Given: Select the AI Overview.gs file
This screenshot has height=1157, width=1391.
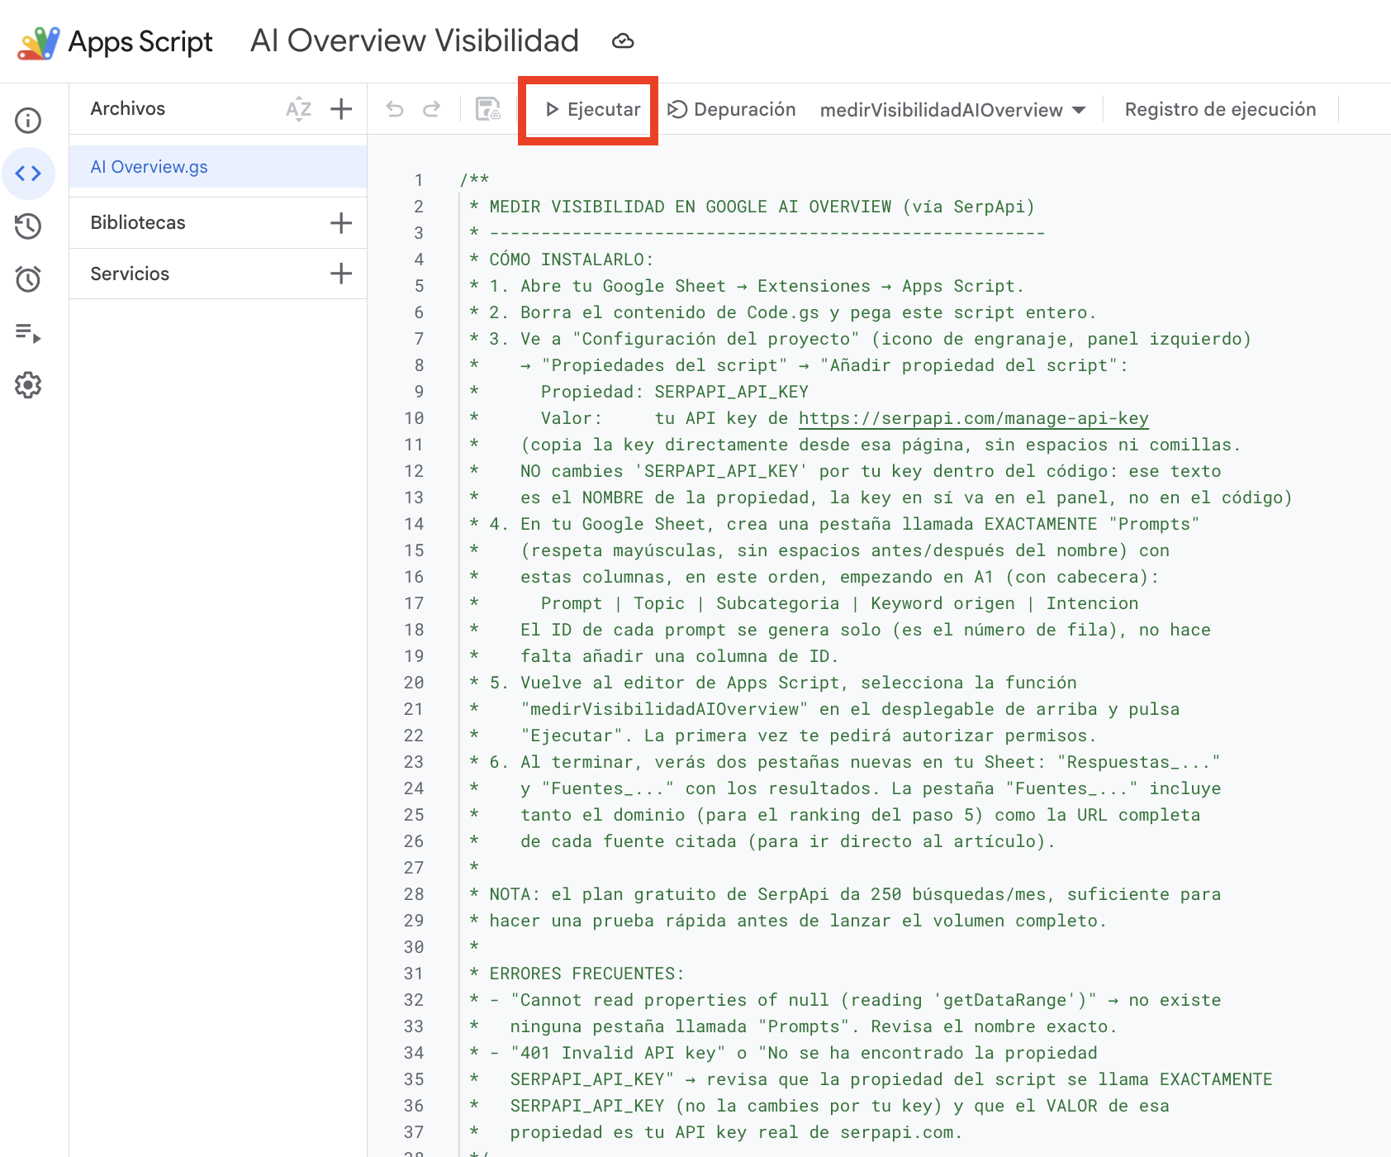Looking at the screenshot, I should (x=218, y=167).
